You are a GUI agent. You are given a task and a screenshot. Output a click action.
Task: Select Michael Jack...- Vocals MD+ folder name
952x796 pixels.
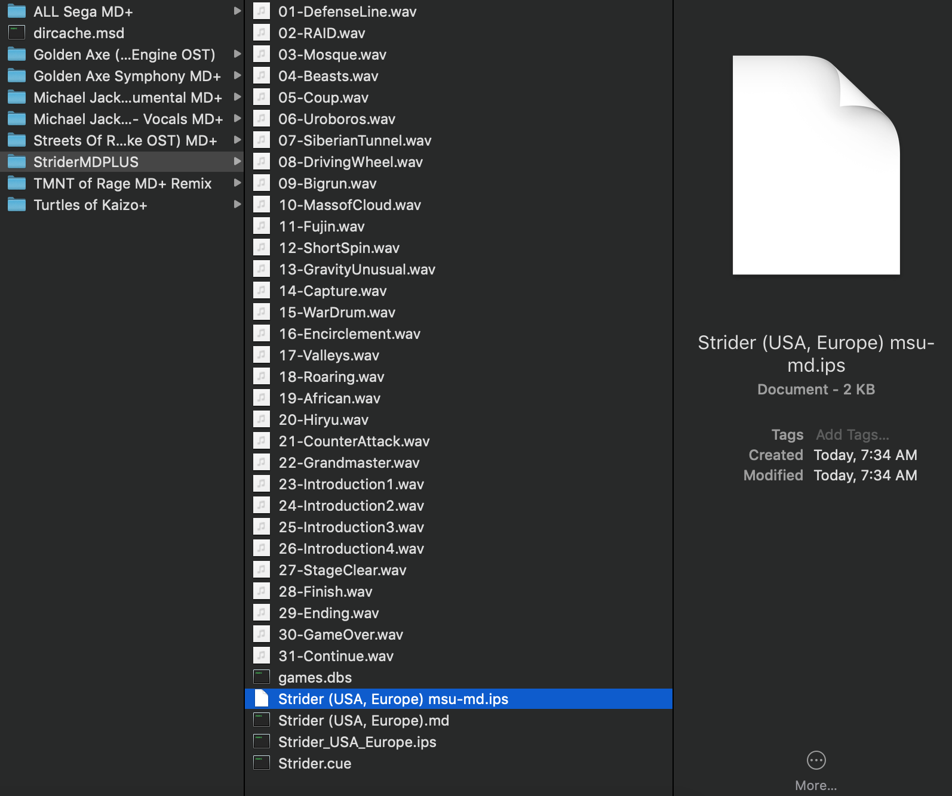128,119
